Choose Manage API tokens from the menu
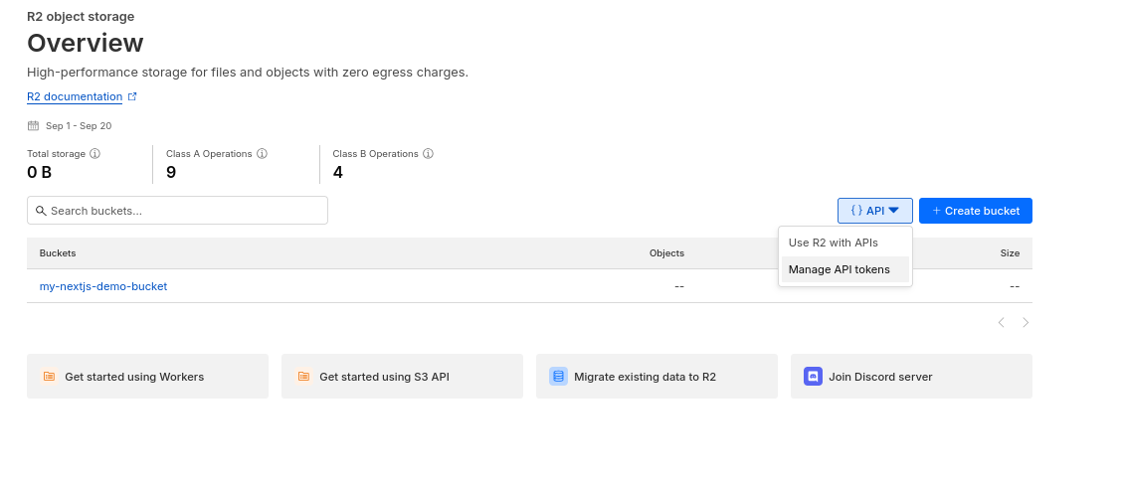Image resolution: width=1122 pixels, height=489 pixels. (x=839, y=269)
